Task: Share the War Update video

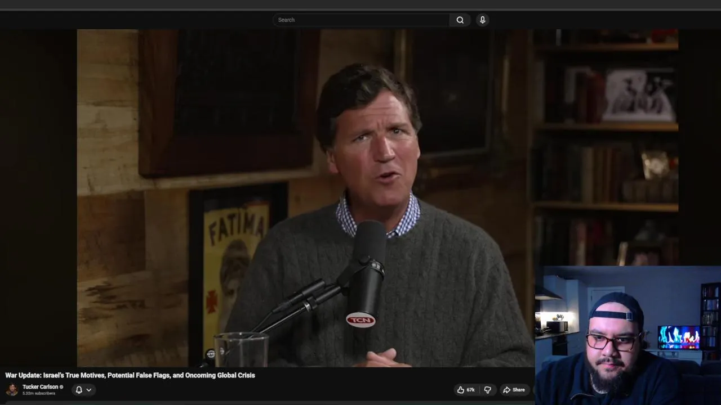Action: coord(514,390)
